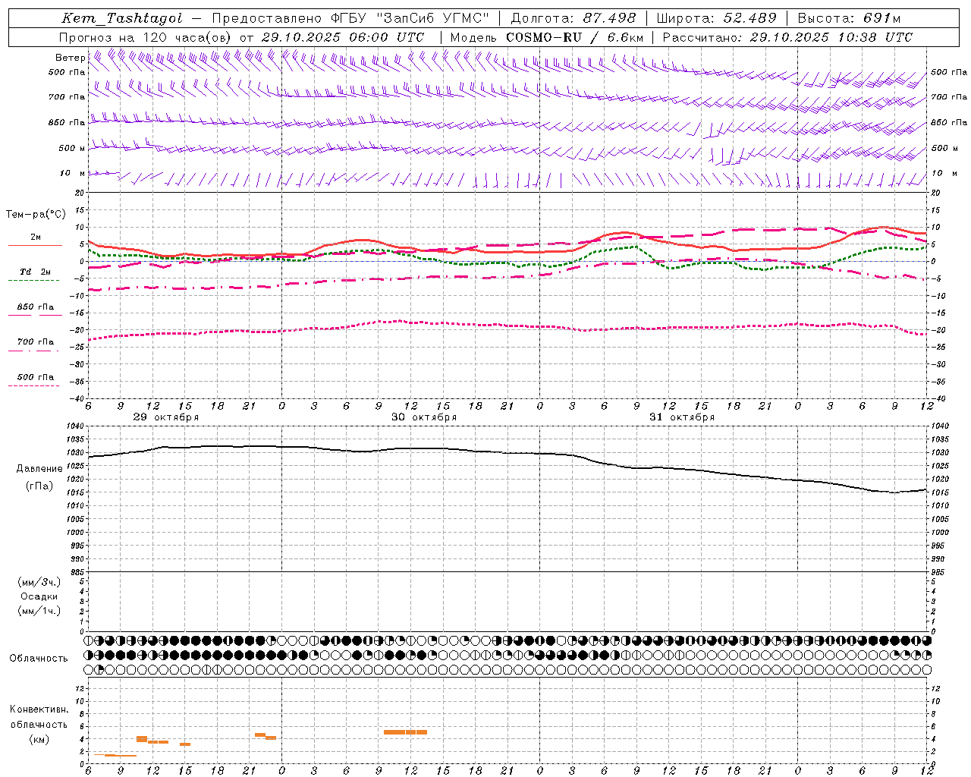
Task: Click the '10 м' wind level label on left
Action: pos(73,174)
